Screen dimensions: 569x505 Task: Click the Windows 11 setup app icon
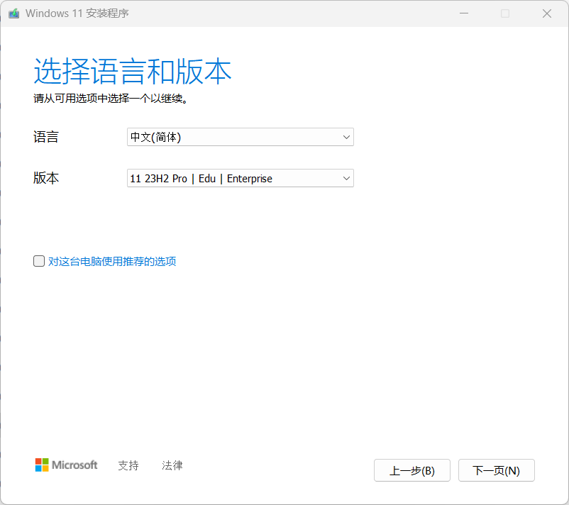13,13
